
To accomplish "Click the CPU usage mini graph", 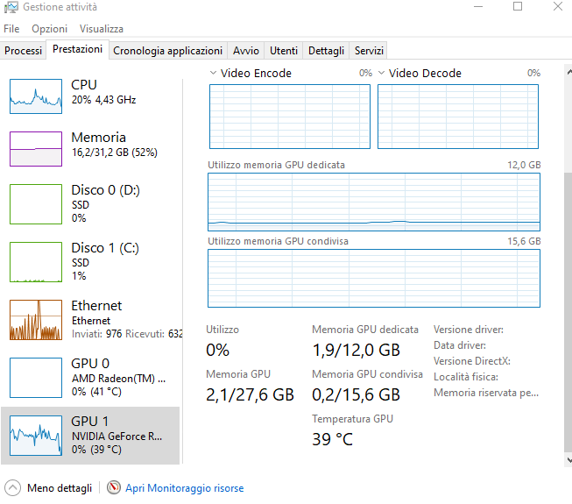I will point(36,96).
